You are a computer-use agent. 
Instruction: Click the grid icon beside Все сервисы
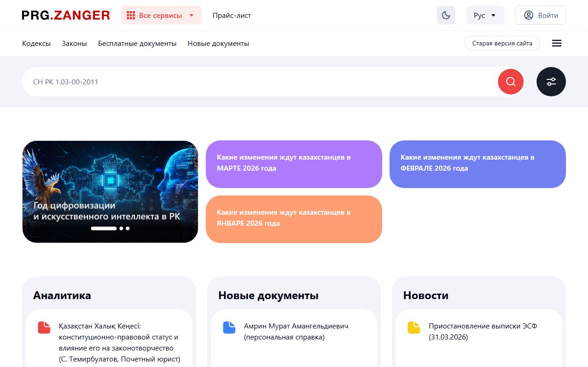click(130, 15)
